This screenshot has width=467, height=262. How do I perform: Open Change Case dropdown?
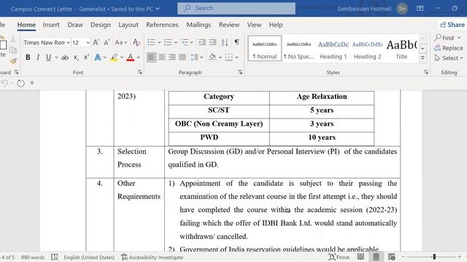click(121, 42)
